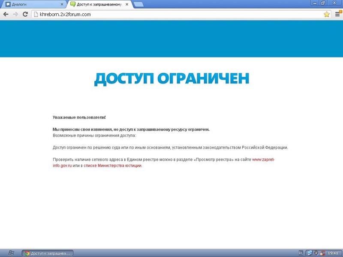
Task: Click the ДОСТУП ОГРАНИЧЕН heading
Action: [172, 79]
